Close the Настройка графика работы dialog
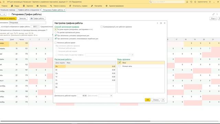This screenshot has height=124, width=220. (x=165, y=23)
